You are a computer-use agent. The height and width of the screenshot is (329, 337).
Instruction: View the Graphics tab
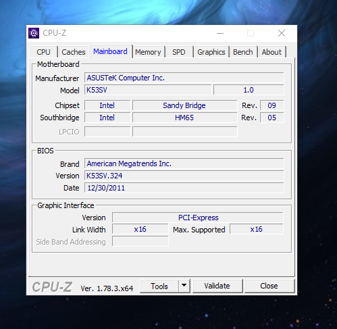point(211,52)
